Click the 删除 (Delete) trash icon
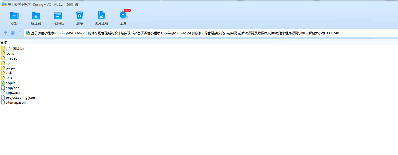The image size is (398, 155). pos(79,15)
